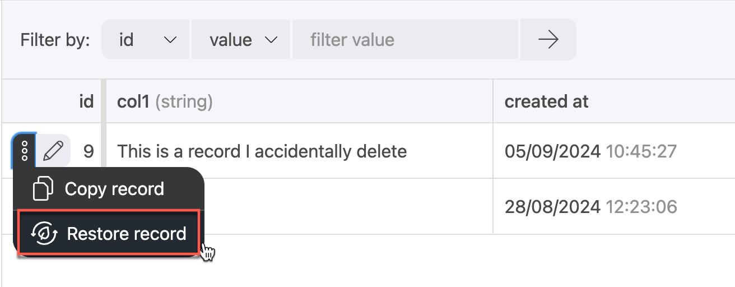
Task: Click the 05/09/2024 10:45:27 timestamp cell
Action: [590, 151]
